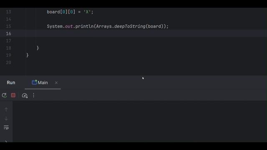Close the Main run tab
Viewport: 267px width, 150px height.
[56, 83]
